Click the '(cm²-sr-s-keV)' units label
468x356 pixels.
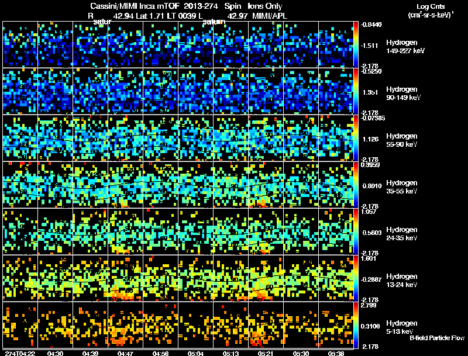[430, 15]
